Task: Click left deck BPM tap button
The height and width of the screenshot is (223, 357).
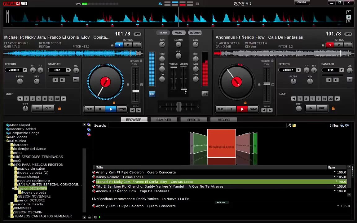Action: [x=137, y=34]
